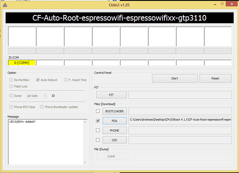Click the Dump ID input field
239x173 pixels.
pyautogui.click(x=61, y=96)
